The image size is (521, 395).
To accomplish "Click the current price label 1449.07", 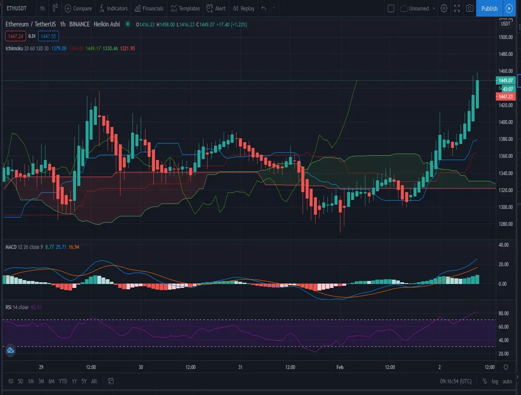I will pyautogui.click(x=505, y=81).
